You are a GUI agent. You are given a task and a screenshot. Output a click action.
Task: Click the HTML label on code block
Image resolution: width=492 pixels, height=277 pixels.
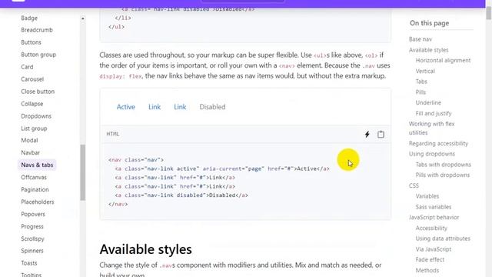pyautogui.click(x=113, y=134)
